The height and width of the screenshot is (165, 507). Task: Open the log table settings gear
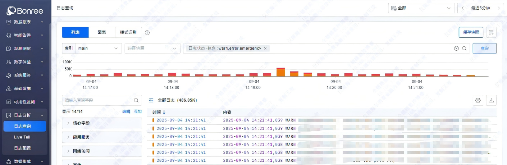[x=478, y=100]
